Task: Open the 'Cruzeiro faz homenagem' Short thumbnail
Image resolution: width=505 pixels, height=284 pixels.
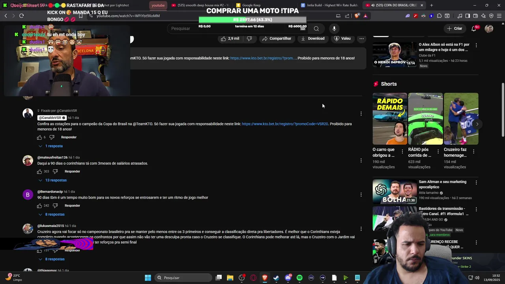Action: [x=461, y=119]
